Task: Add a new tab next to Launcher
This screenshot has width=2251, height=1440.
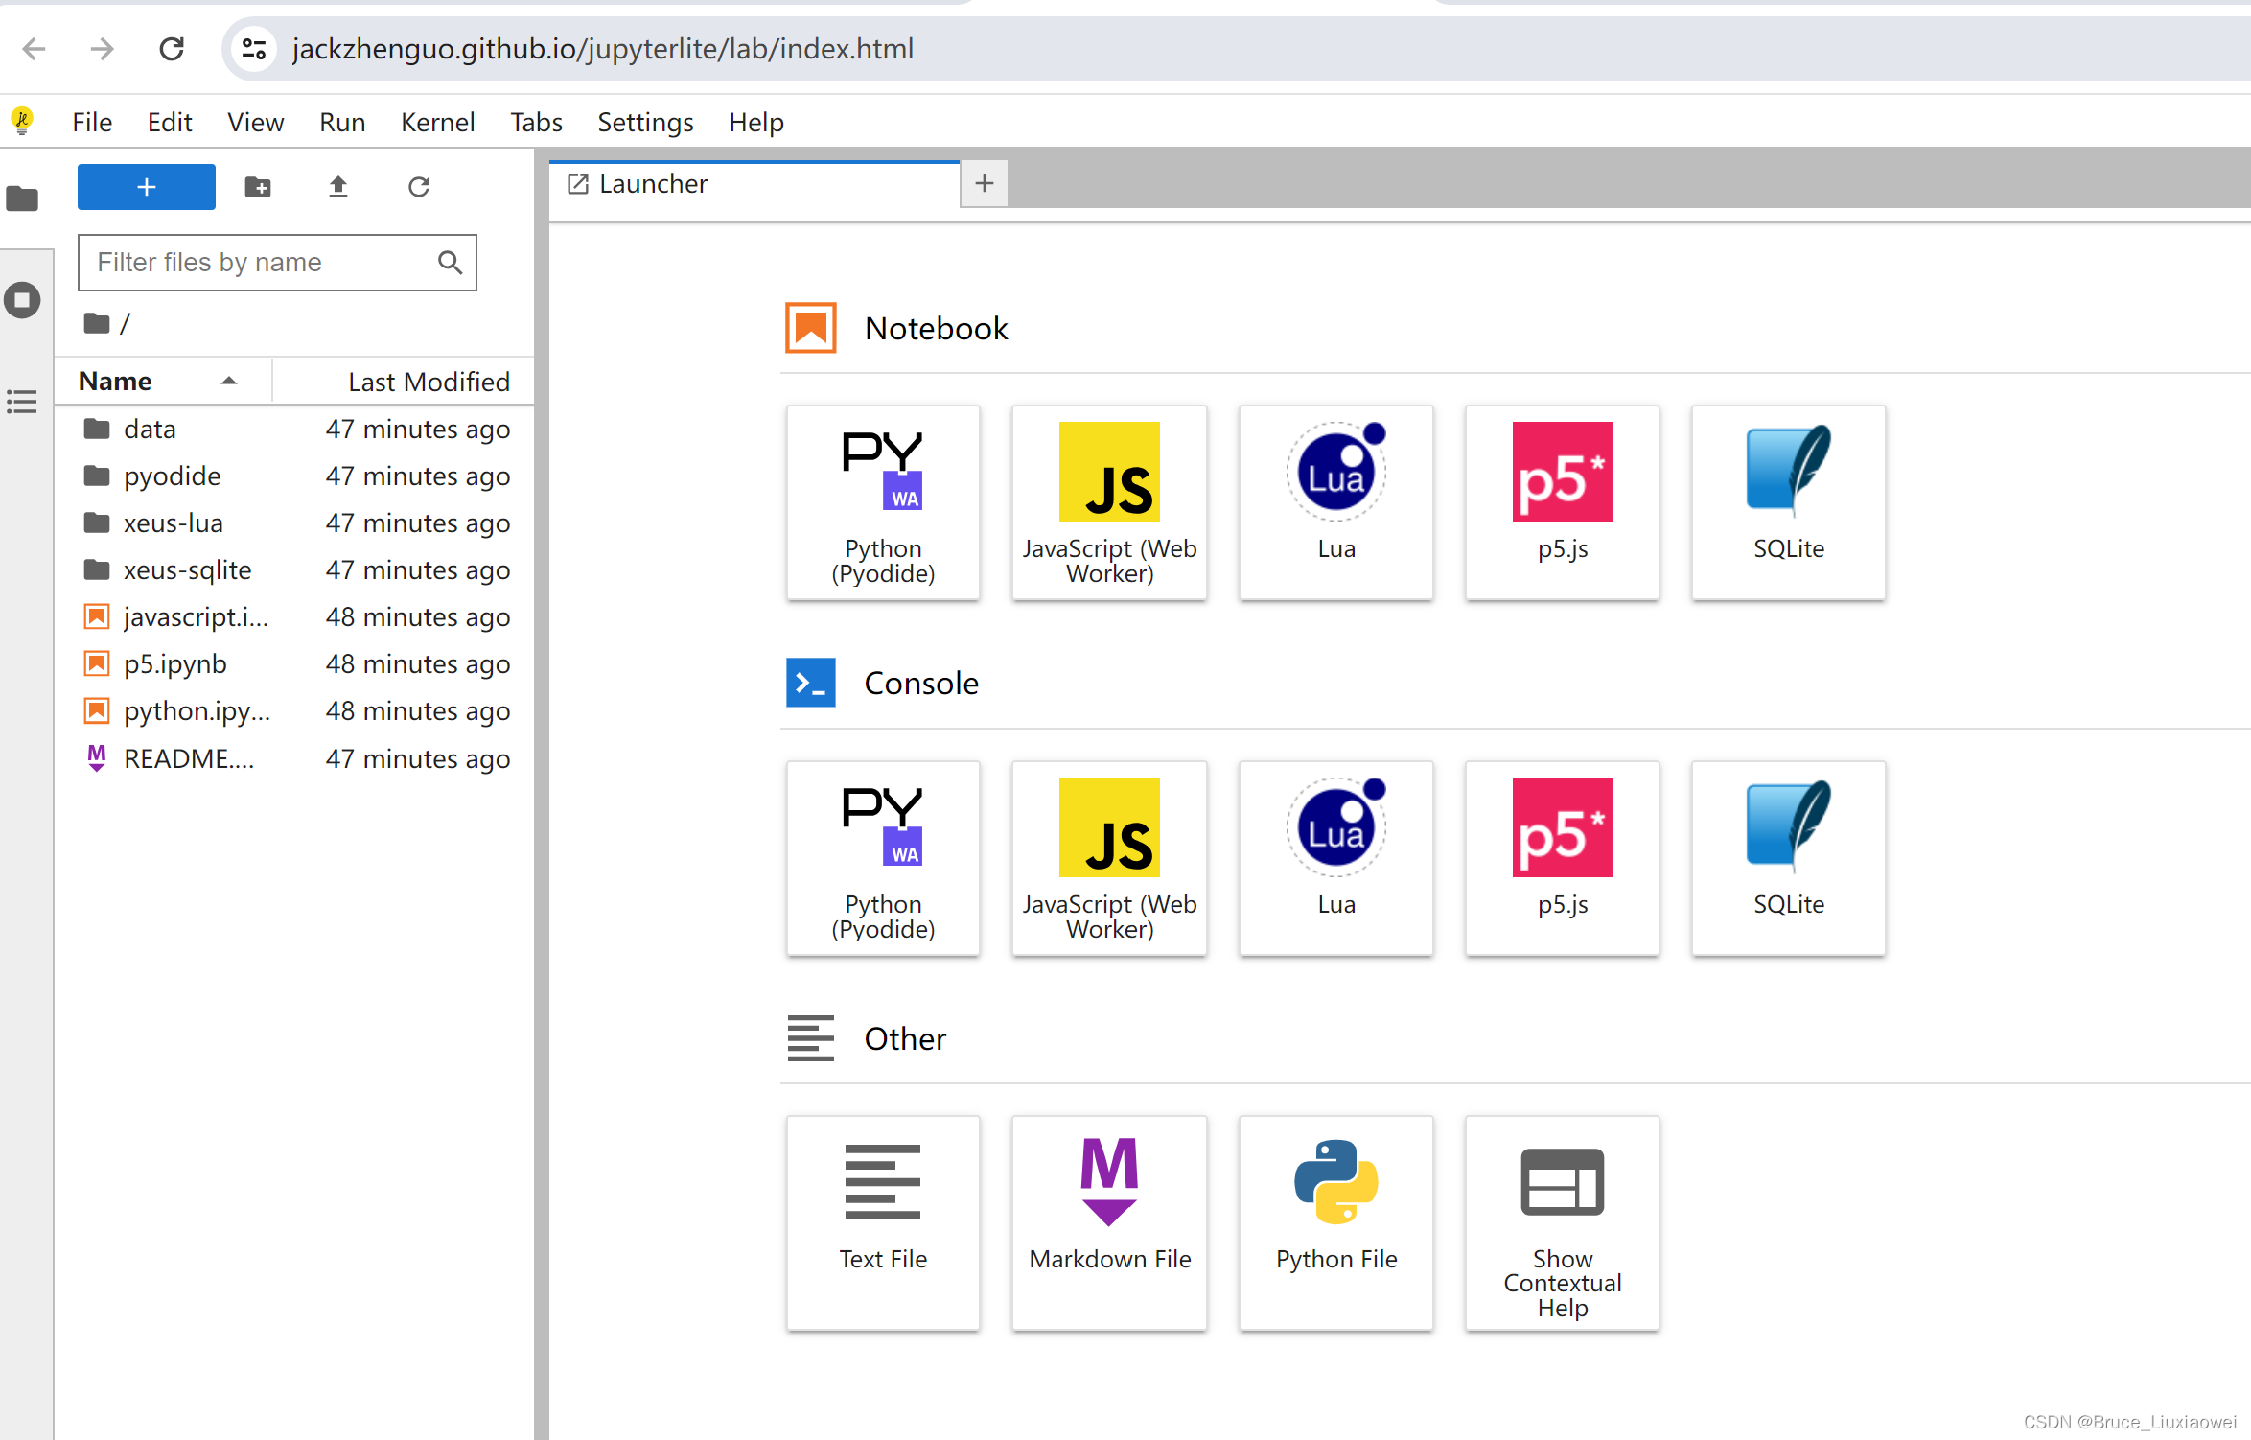Action: point(985,183)
